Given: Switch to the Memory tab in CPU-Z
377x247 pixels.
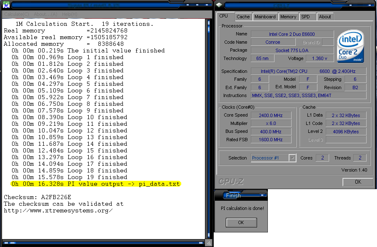Looking at the screenshot, I should (288, 17).
